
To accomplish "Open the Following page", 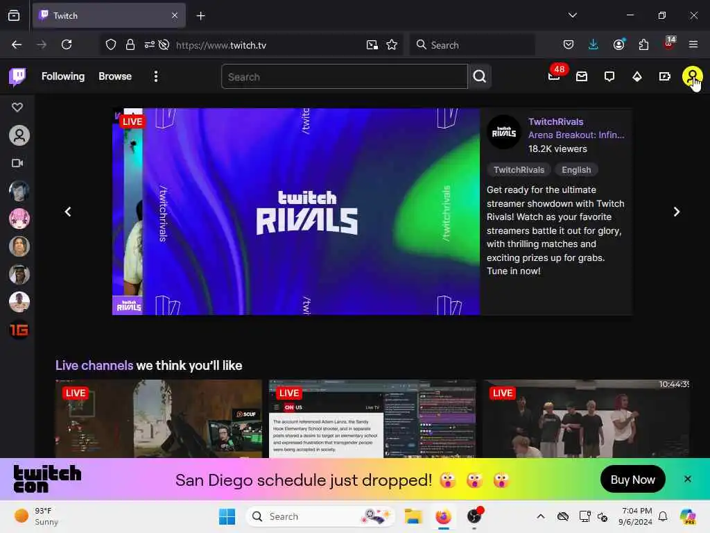I will 63,76.
